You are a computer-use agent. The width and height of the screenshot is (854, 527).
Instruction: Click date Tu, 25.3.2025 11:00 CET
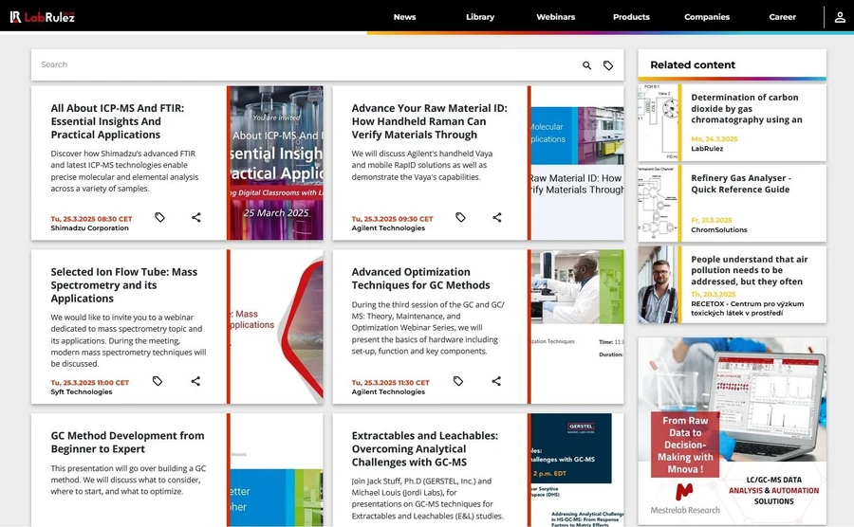pyautogui.click(x=90, y=383)
